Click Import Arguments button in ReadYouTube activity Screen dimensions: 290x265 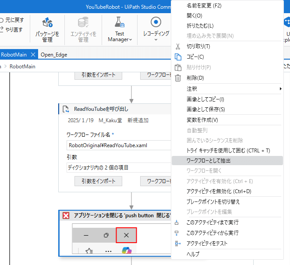pos(98,181)
